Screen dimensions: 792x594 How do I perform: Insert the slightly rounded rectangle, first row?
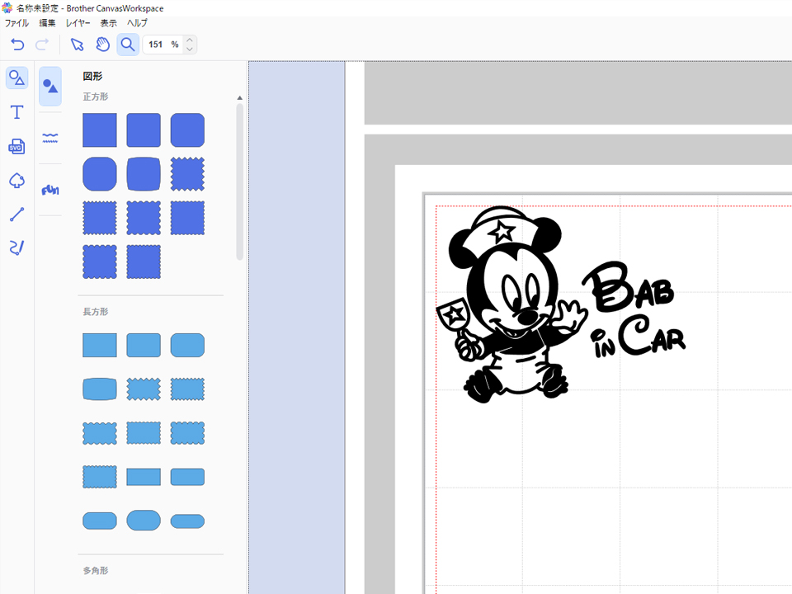pyautogui.click(x=144, y=345)
